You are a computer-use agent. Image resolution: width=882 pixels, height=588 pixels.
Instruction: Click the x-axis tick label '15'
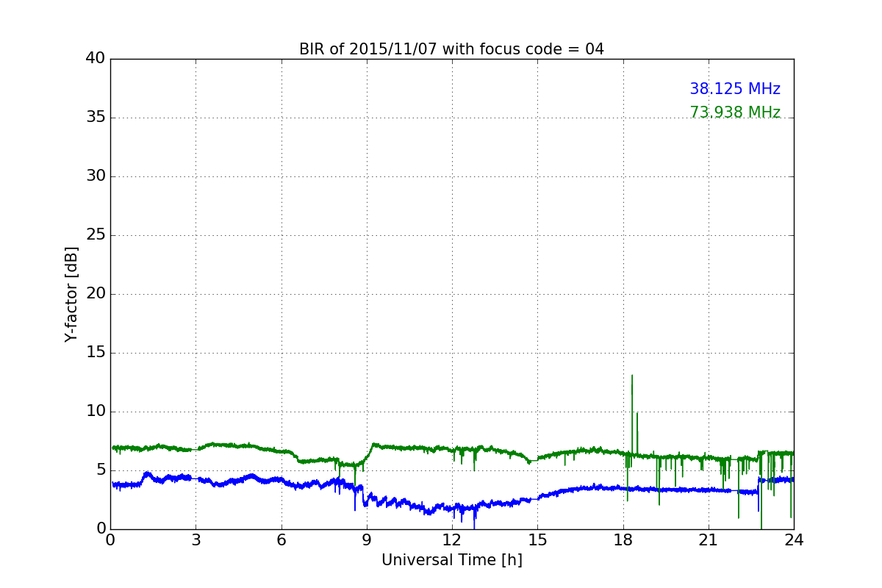point(537,539)
